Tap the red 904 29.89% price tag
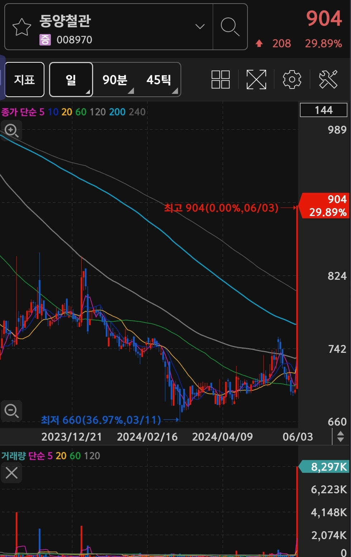The image size is (351, 557). click(324, 206)
